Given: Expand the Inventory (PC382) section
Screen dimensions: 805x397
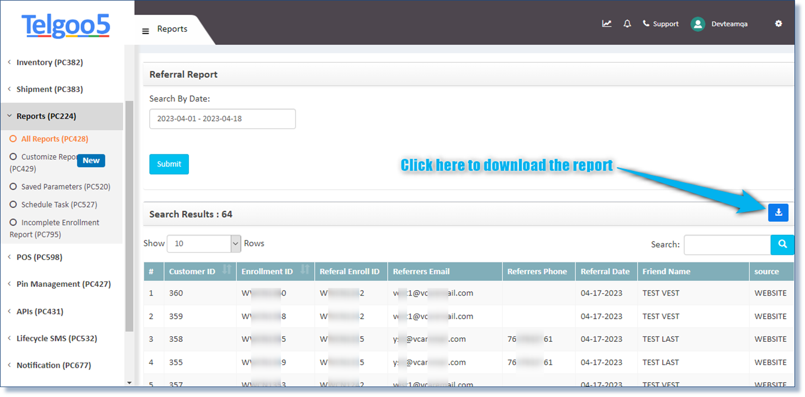Looking at the screenshot, I should tap(49, 62).
